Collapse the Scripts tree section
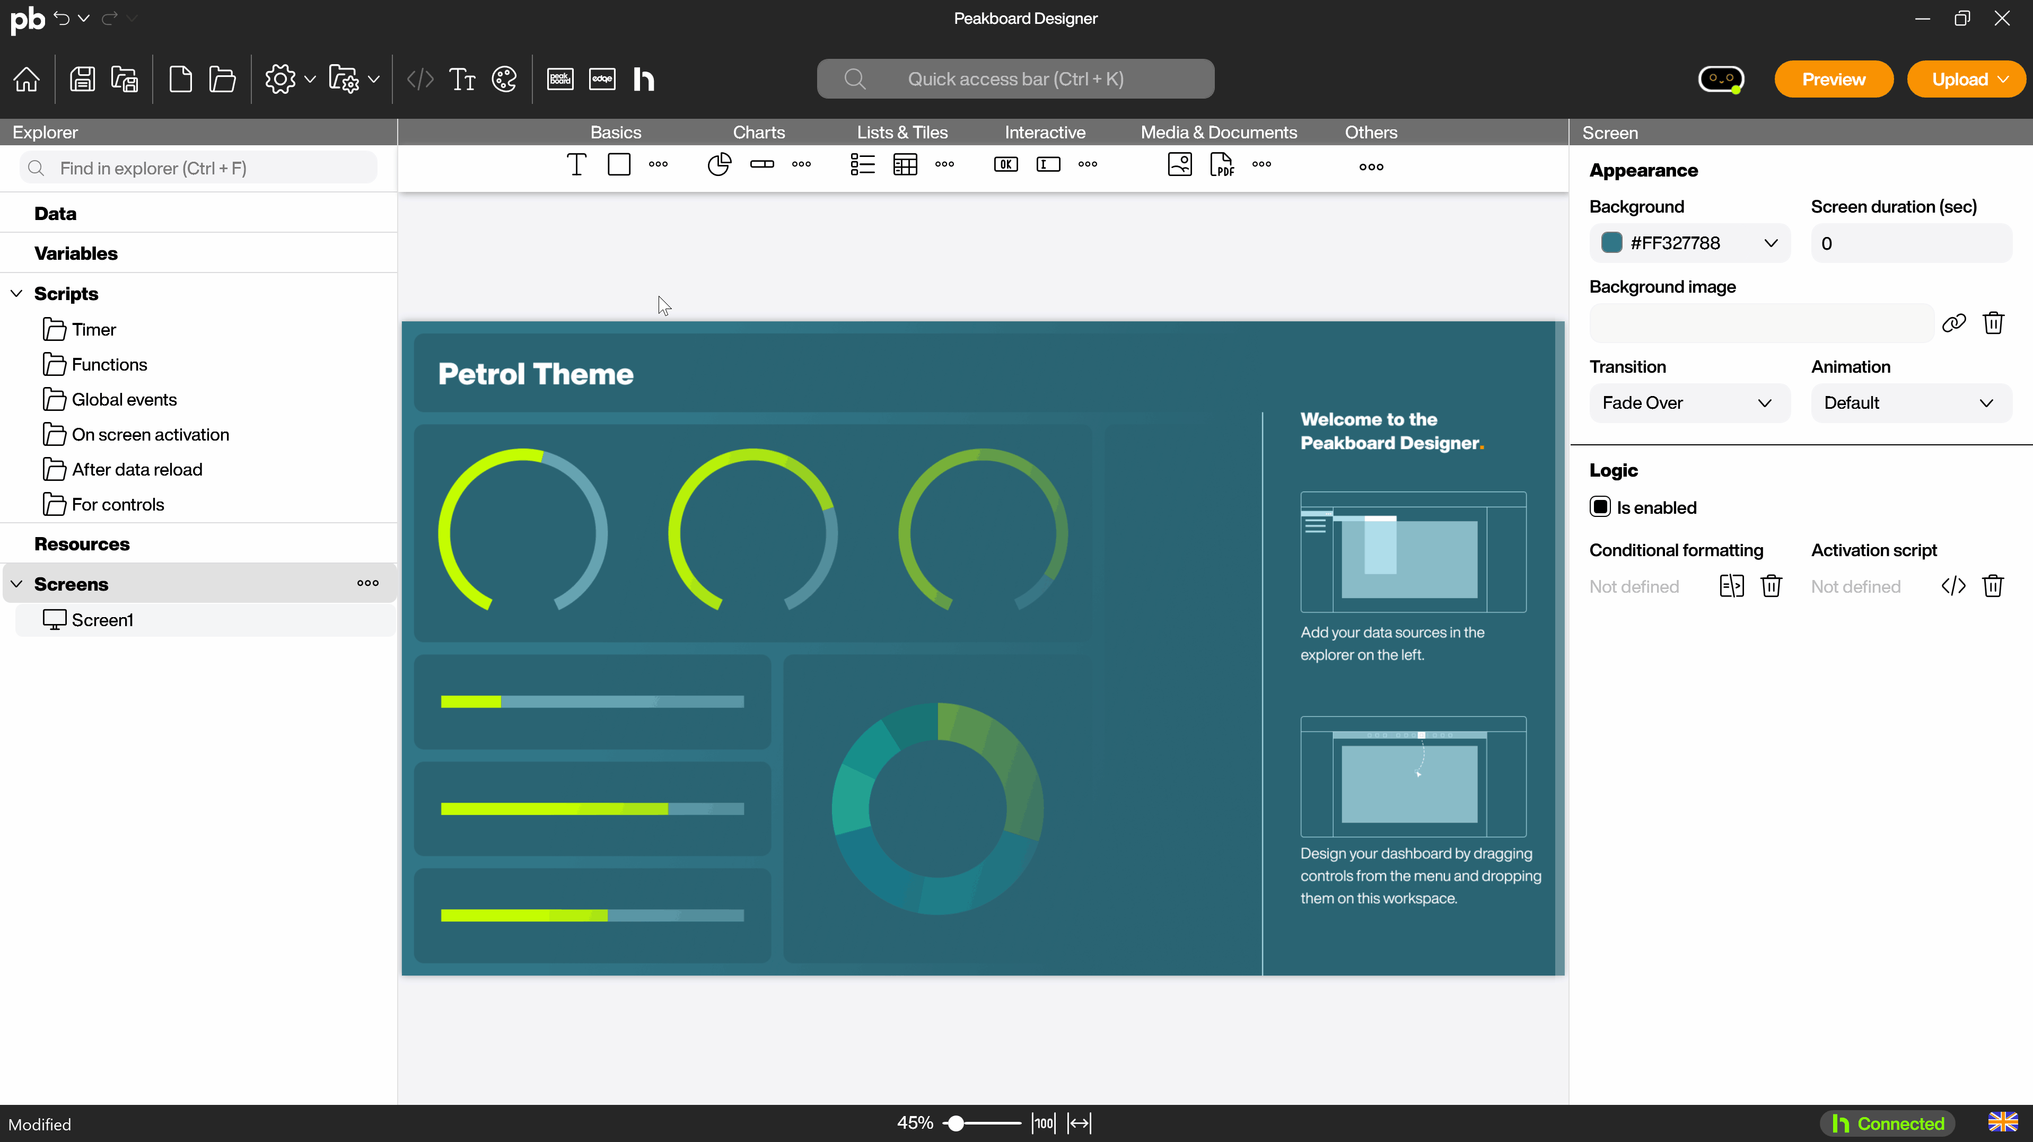The width and height of the screenshot is (2033, 1142). pos(16,294)
